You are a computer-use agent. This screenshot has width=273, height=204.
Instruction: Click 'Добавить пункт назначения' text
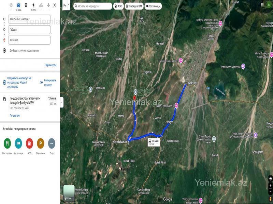tap(24, 51)
